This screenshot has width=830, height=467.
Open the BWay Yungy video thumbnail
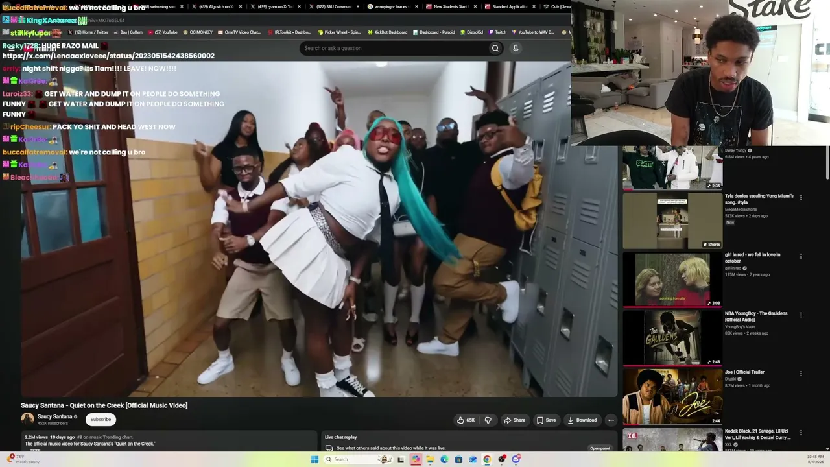pyautogui.click(x=672, y=168)
